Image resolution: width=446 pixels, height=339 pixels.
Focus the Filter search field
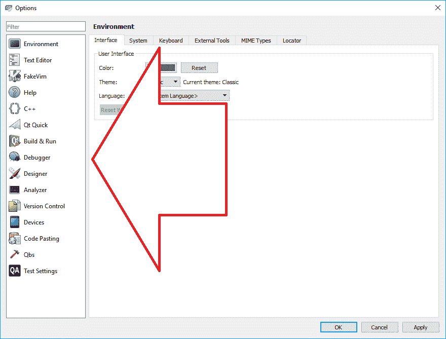point(46,27)
